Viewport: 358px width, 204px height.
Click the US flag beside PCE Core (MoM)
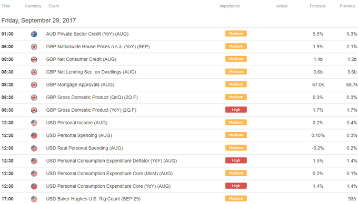[34, 174]
